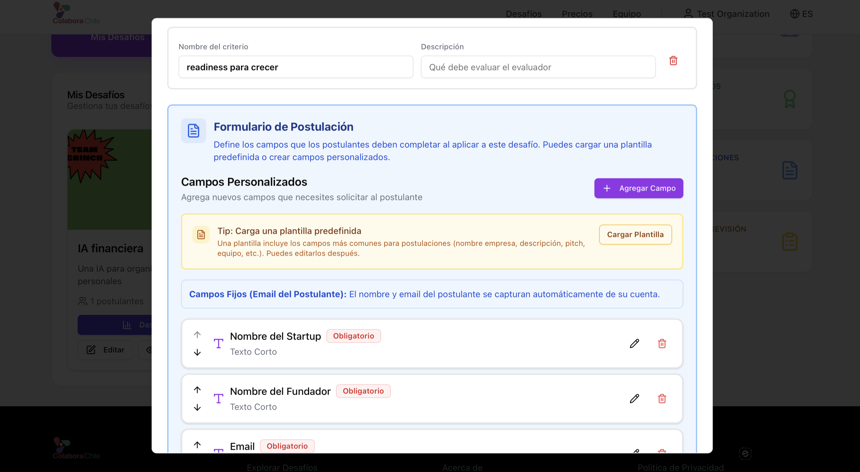Click the Agregar Campo button

pos(638,188)
